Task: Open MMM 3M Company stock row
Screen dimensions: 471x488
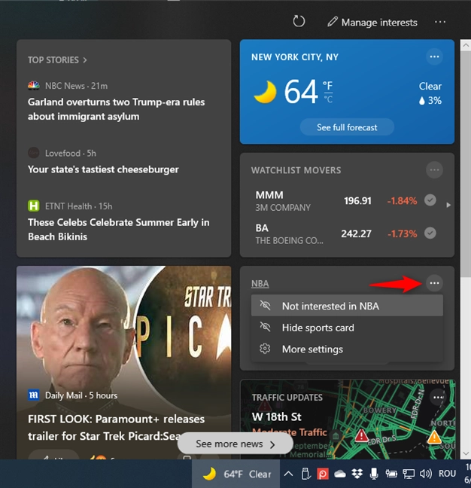Action: point(336,201)
